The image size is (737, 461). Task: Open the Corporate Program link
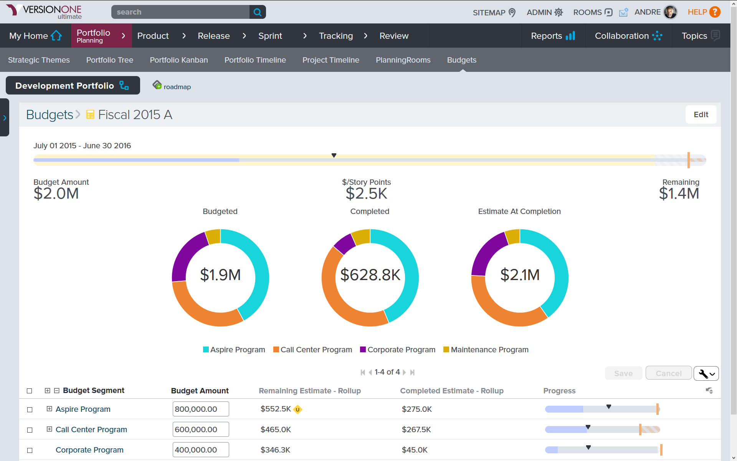[x=89, y=450]
